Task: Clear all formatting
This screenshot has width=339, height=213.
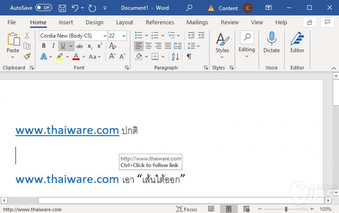Action: (x=112, y=46)
